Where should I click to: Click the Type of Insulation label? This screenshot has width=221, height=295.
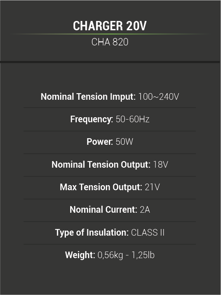click(92, 233)
